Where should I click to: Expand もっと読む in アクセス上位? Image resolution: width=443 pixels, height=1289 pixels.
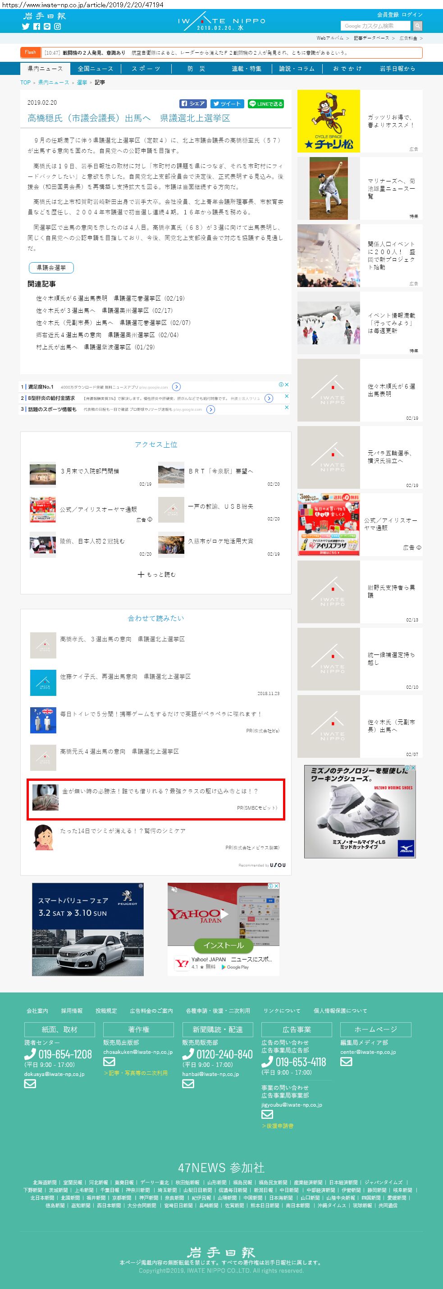156,575
